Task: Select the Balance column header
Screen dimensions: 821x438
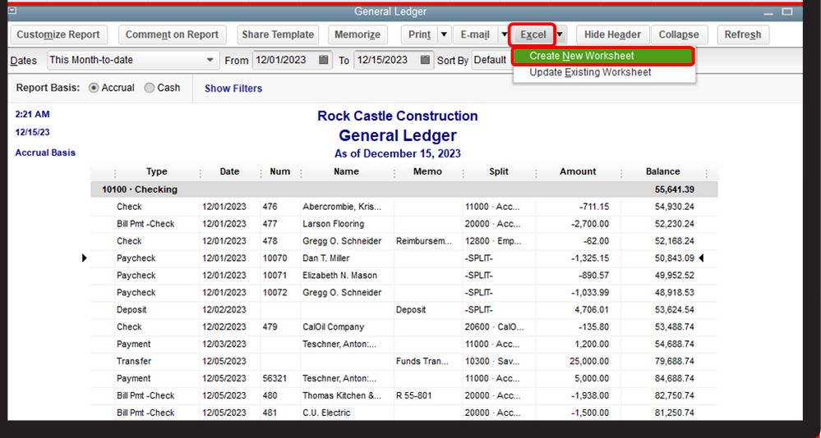Action: tap(662, 171)
